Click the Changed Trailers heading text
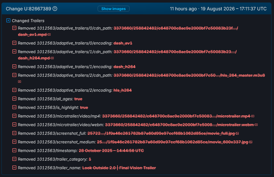Image resolution: width=274 pixels, height=177 pixels. tap(28, 21)
